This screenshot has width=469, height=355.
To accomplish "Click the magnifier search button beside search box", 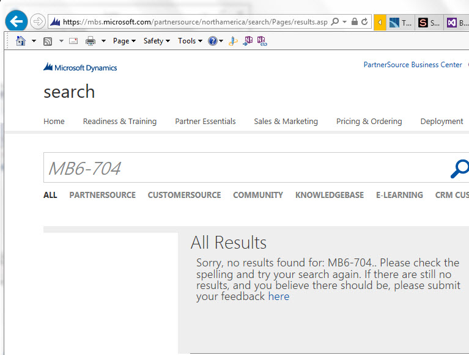I will (460, 168).
